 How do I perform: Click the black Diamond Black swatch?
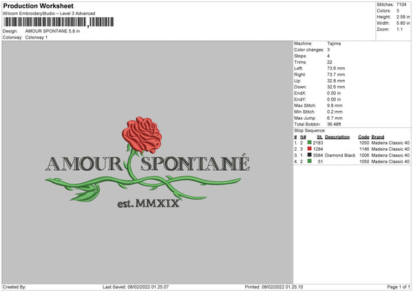(310, 155)
